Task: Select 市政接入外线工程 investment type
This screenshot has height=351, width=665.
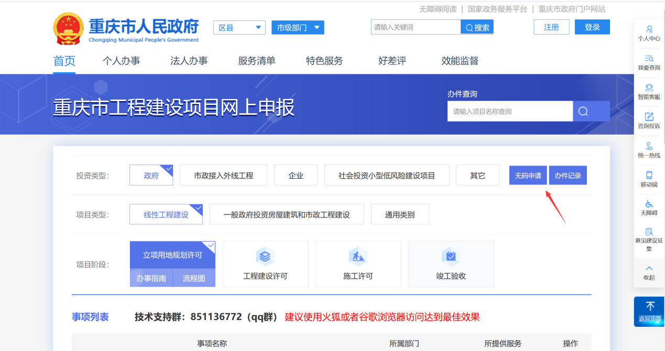Action: 224,175
